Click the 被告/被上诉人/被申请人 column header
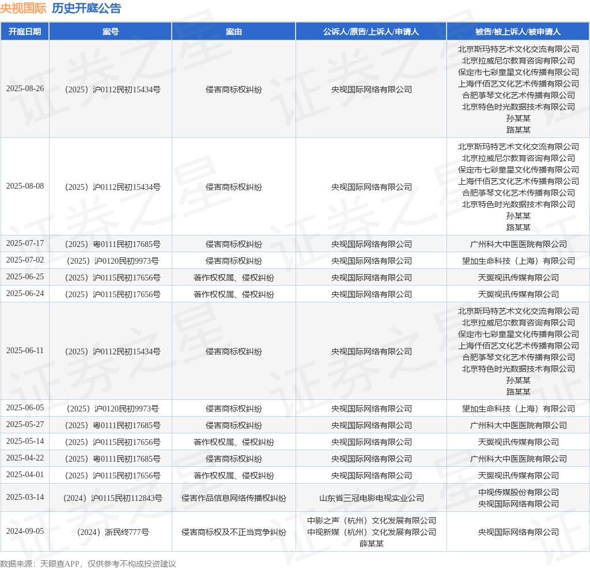590x569 pixels. (518, 32)
